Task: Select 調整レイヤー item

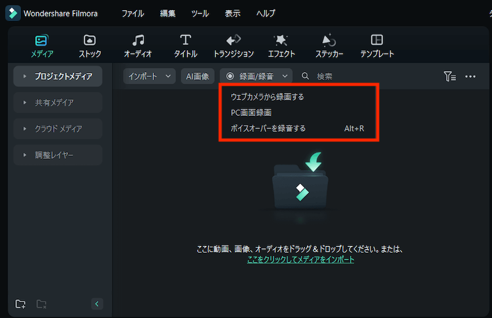Action: (58, 155)
